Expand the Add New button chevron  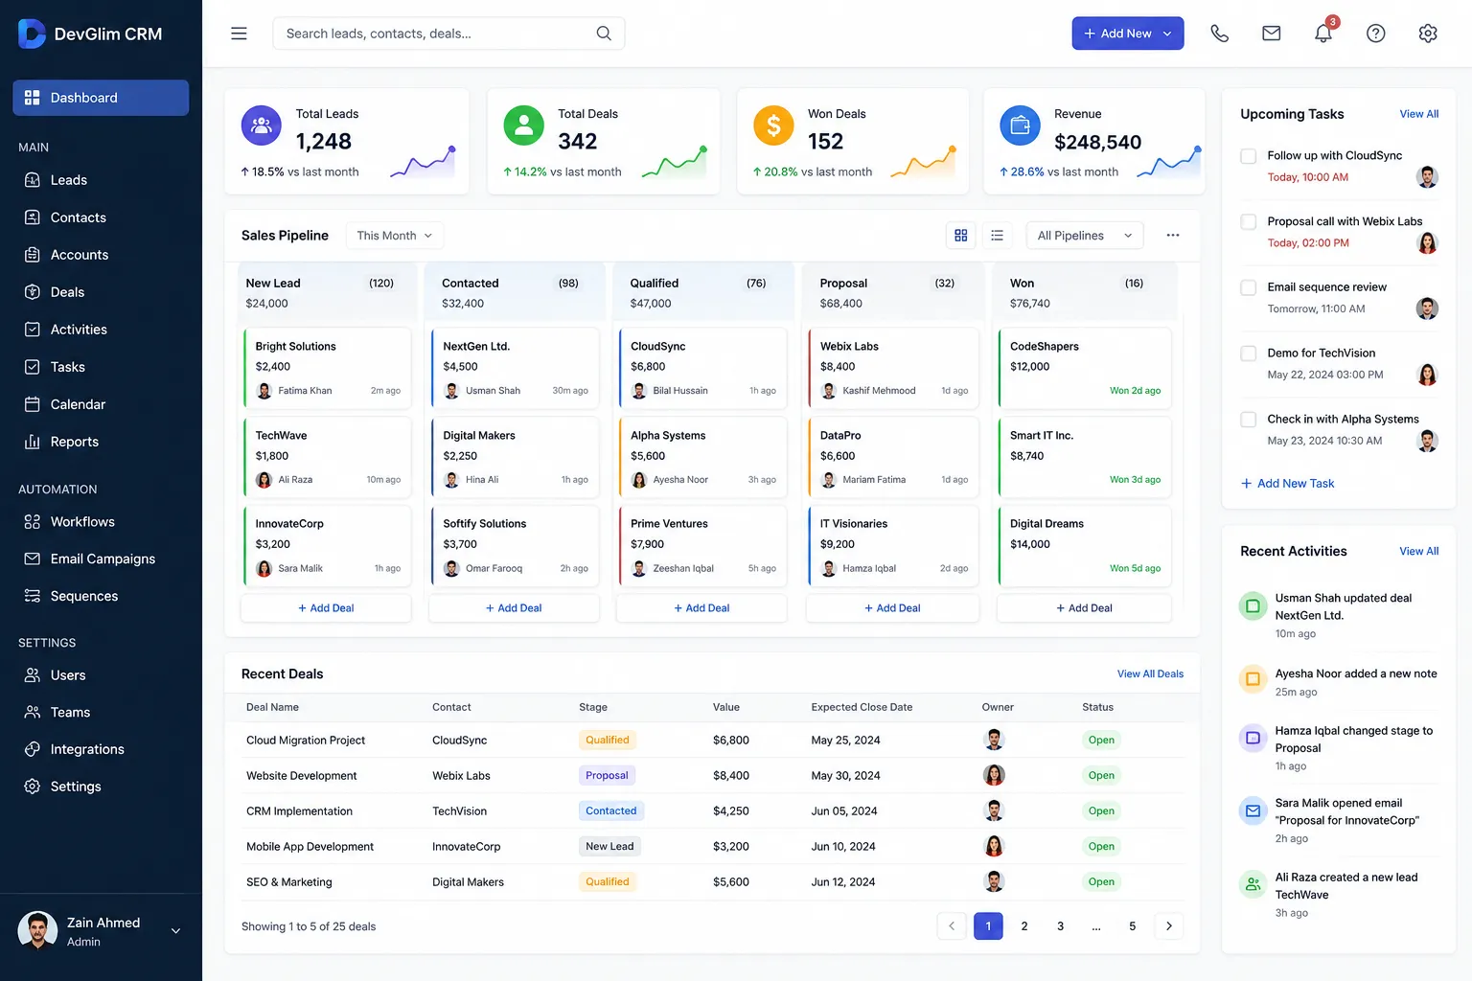tap(1167, 34)
